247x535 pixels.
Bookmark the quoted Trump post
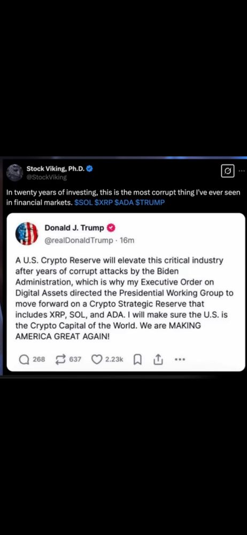[x=138, y=360]
